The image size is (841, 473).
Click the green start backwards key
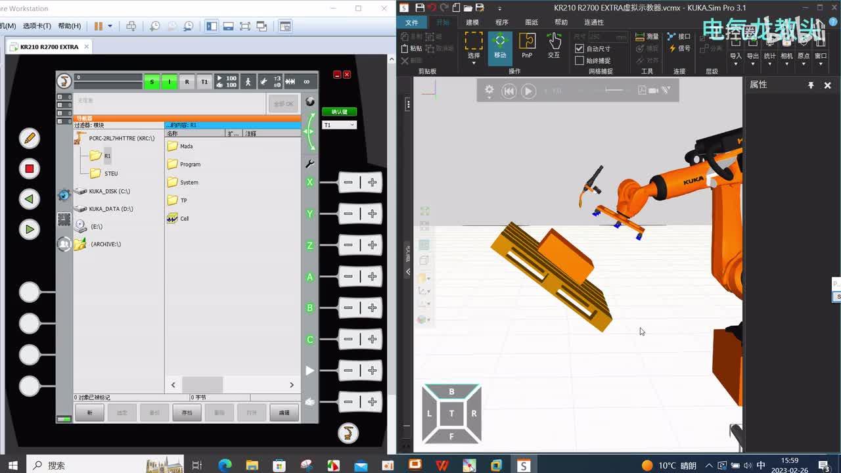[x=29, y=199]
